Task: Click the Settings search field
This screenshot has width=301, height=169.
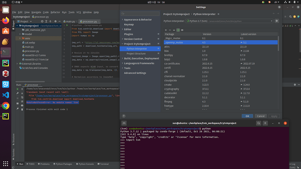Action: click(x=140, y=13)
